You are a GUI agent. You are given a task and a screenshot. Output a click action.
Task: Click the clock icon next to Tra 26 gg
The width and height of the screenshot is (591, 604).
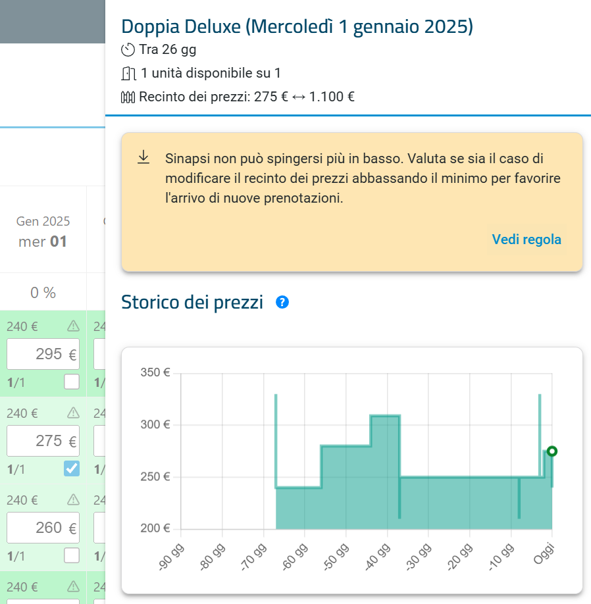point(128,50)
